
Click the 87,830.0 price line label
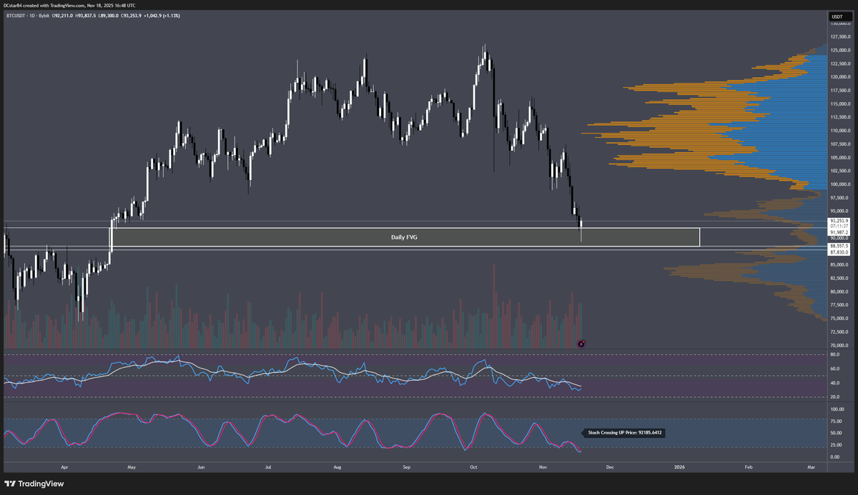pyautogui.click(x=838, y=251)
